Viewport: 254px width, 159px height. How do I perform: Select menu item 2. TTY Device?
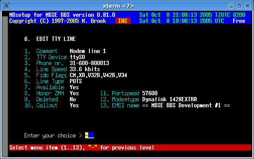(45, 57)
